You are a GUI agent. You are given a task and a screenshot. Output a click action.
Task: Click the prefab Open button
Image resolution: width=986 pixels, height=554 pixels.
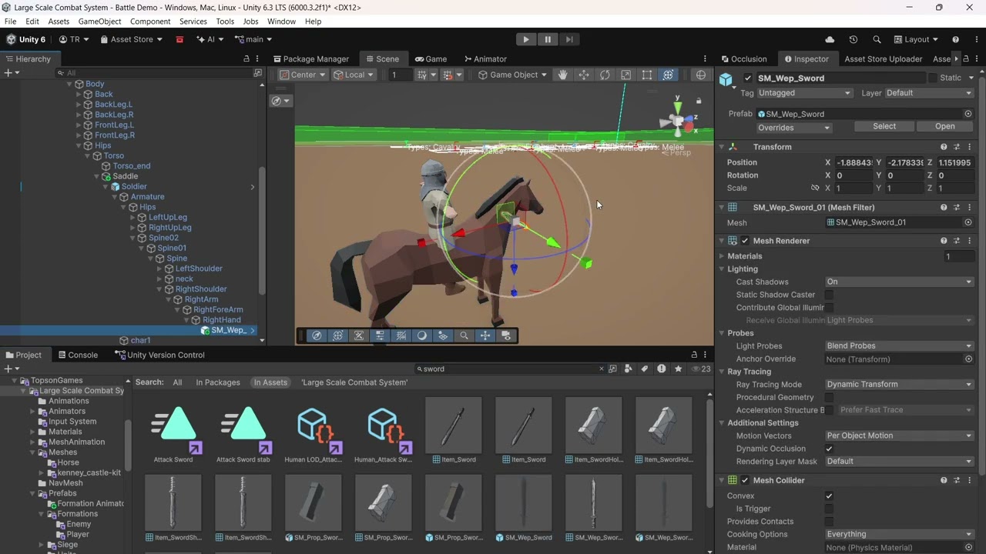945,126
